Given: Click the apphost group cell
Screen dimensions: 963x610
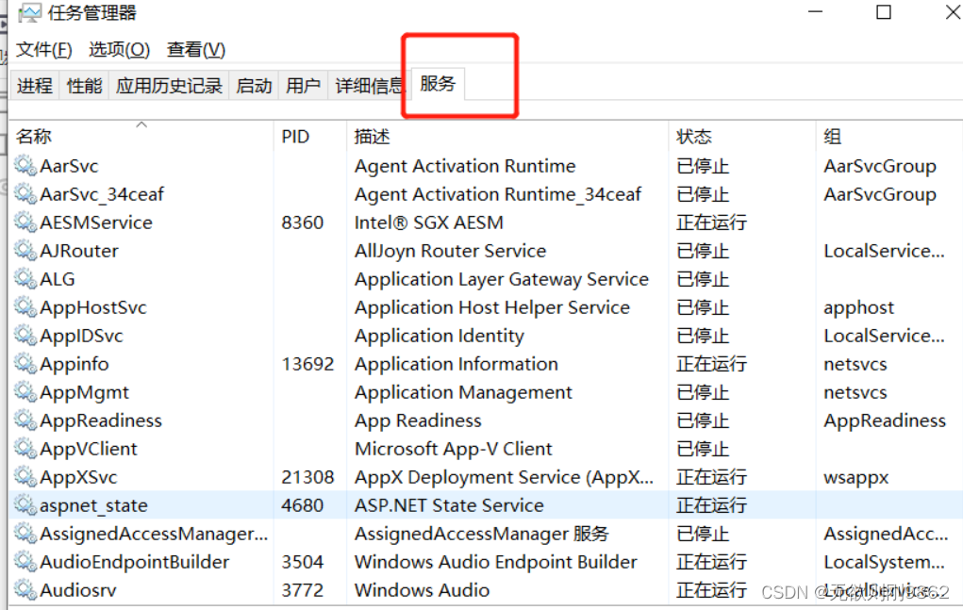Looking at the screenshot, I should click(x=858, y=306).
